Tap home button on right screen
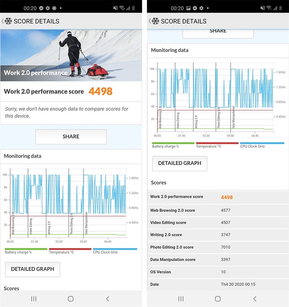This screenshot has width=289, height=307. (218, 299)
